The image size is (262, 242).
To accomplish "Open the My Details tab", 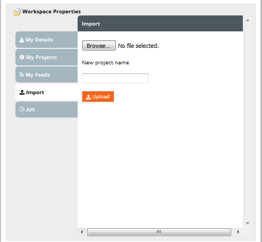I will click(x=47, y=40).
